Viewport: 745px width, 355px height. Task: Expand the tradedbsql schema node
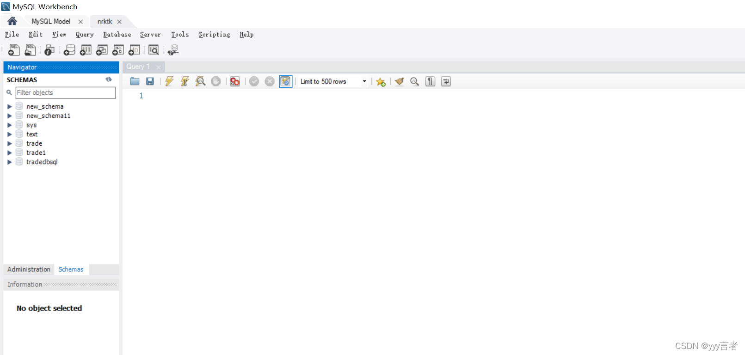point(9,162)
